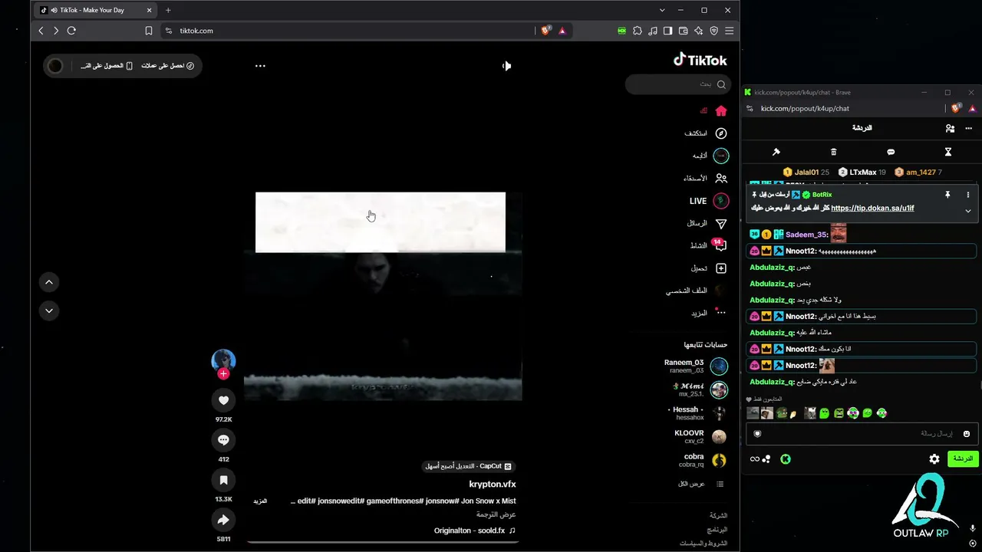
Task: Open the Kick chat settings gear
Action: pyautogui.click(x=934, y=459)
